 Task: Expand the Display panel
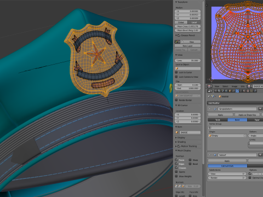pyautogui.click(x=176, y=138)
